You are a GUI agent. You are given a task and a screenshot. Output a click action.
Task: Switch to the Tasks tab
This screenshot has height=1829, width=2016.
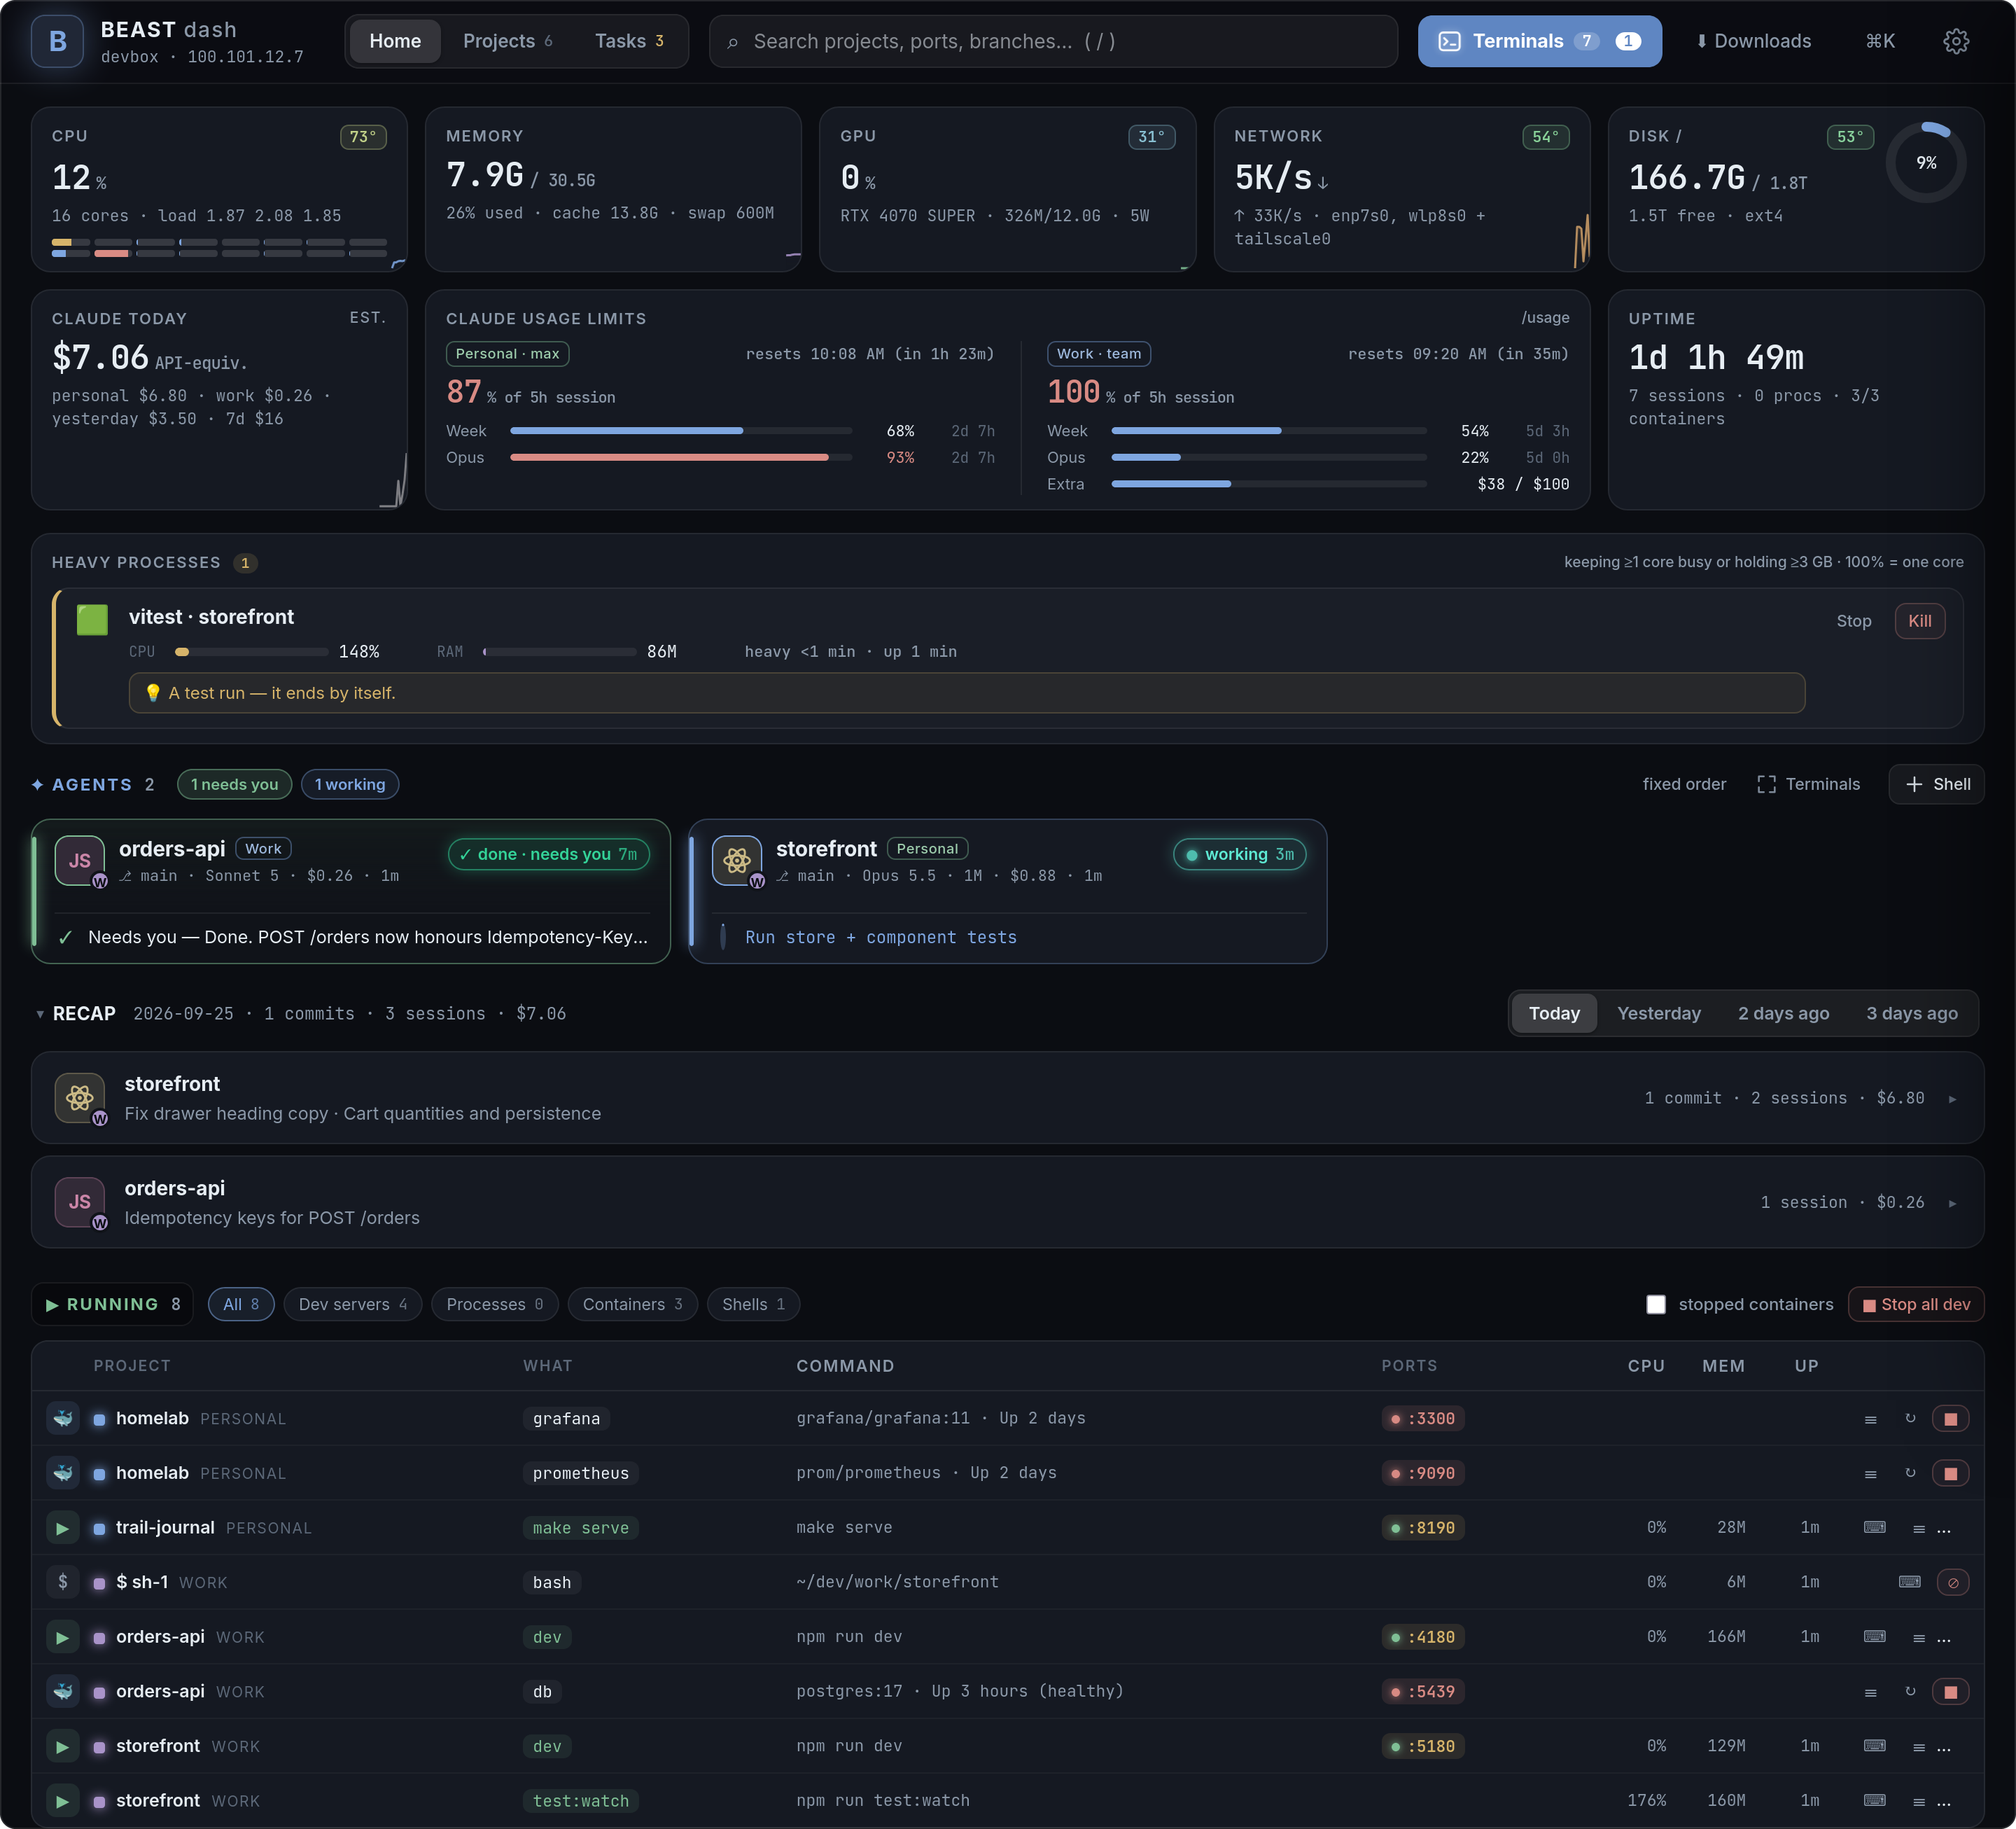coord(629,41)
